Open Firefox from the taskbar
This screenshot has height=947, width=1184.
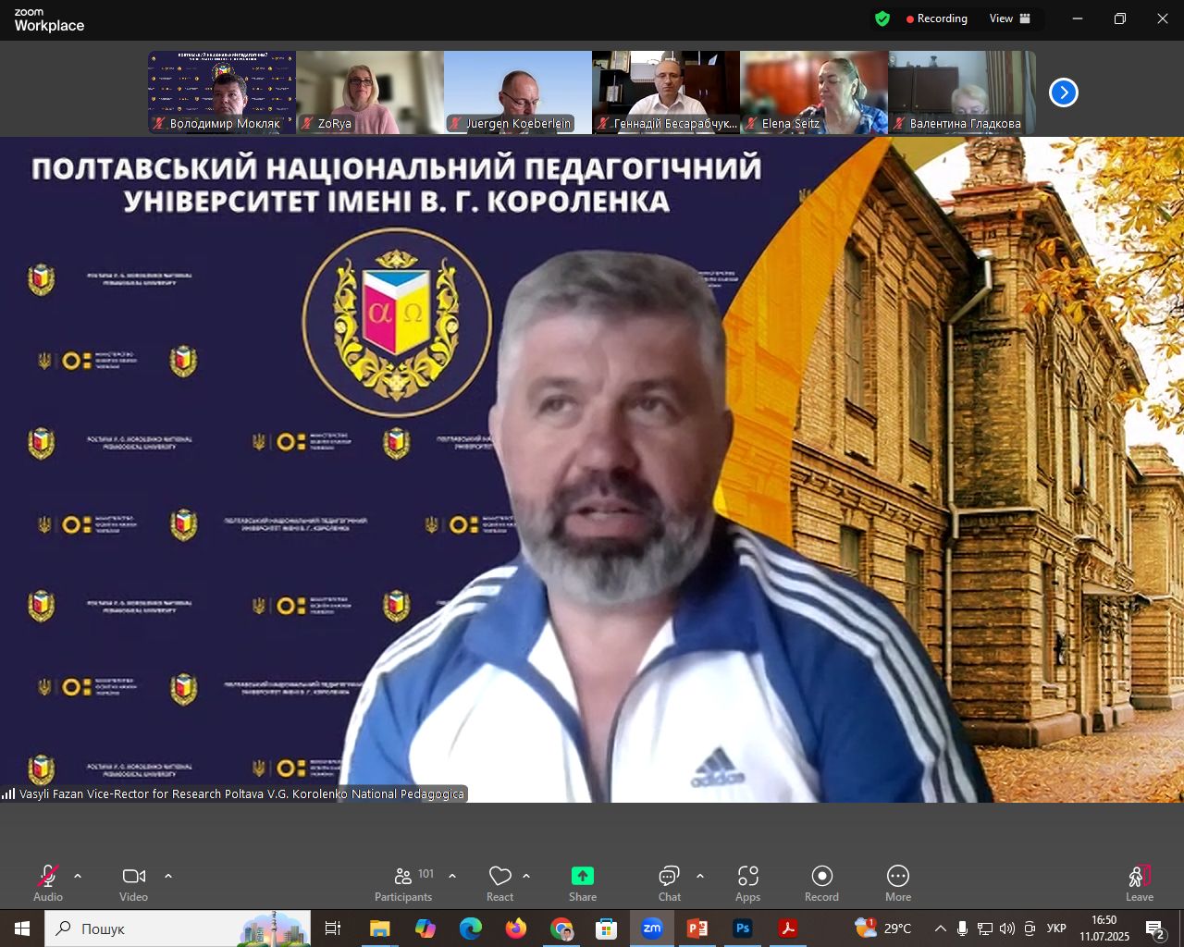[x=515, y=929]
